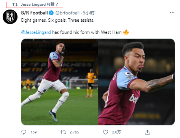Open right close-up photo of player
This screenshot has width=180, height=138.
point(136,82)
